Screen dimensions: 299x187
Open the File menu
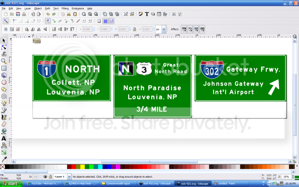click(x=3, y=8)
